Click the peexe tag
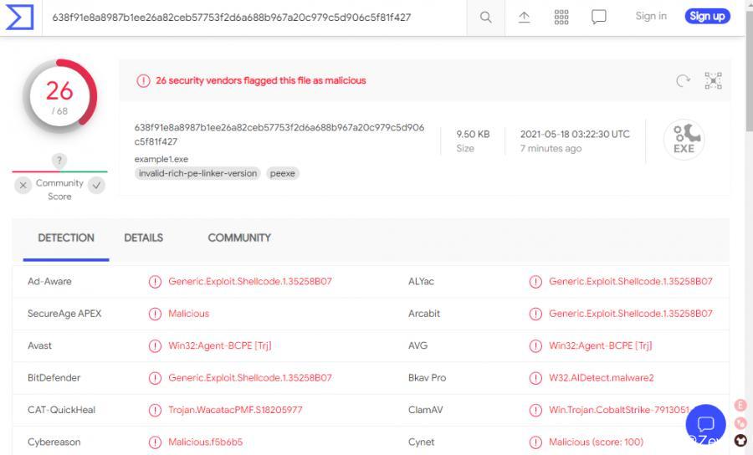This screenshot has height=455, width=753. 283,173
